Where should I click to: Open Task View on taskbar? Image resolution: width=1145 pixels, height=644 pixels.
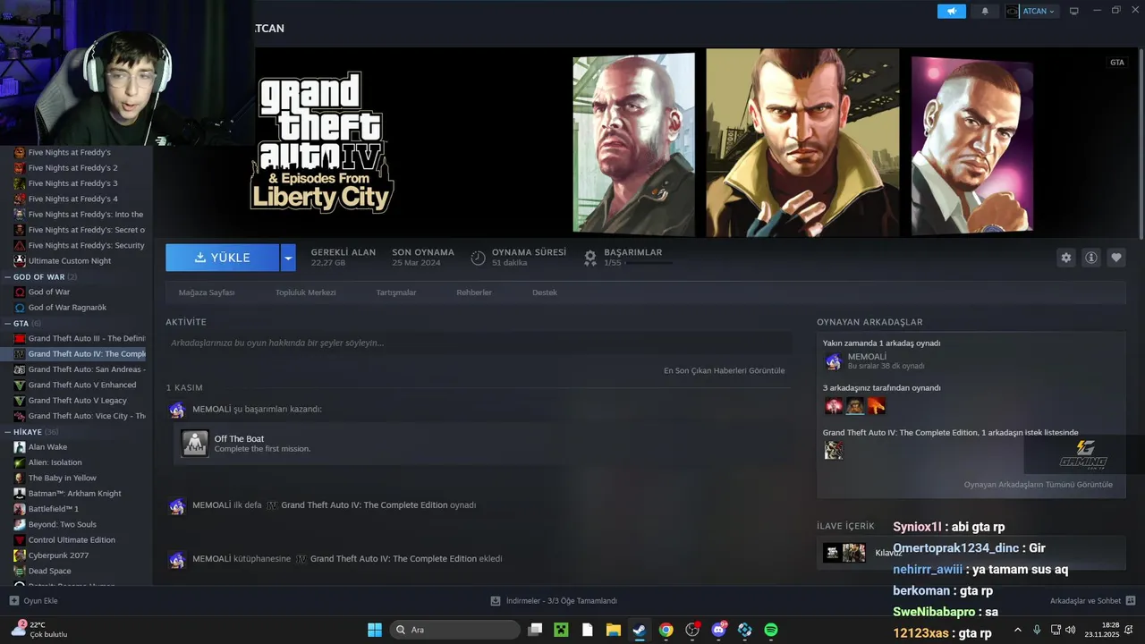pos(535,630)
